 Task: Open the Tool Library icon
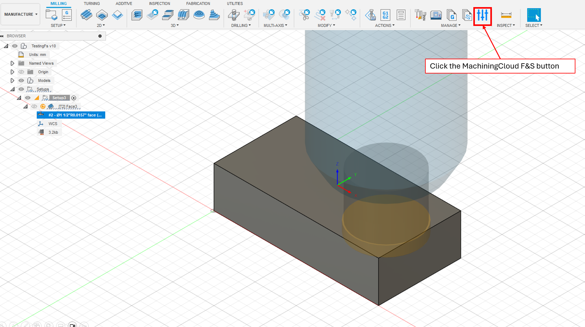coord(420,15)
